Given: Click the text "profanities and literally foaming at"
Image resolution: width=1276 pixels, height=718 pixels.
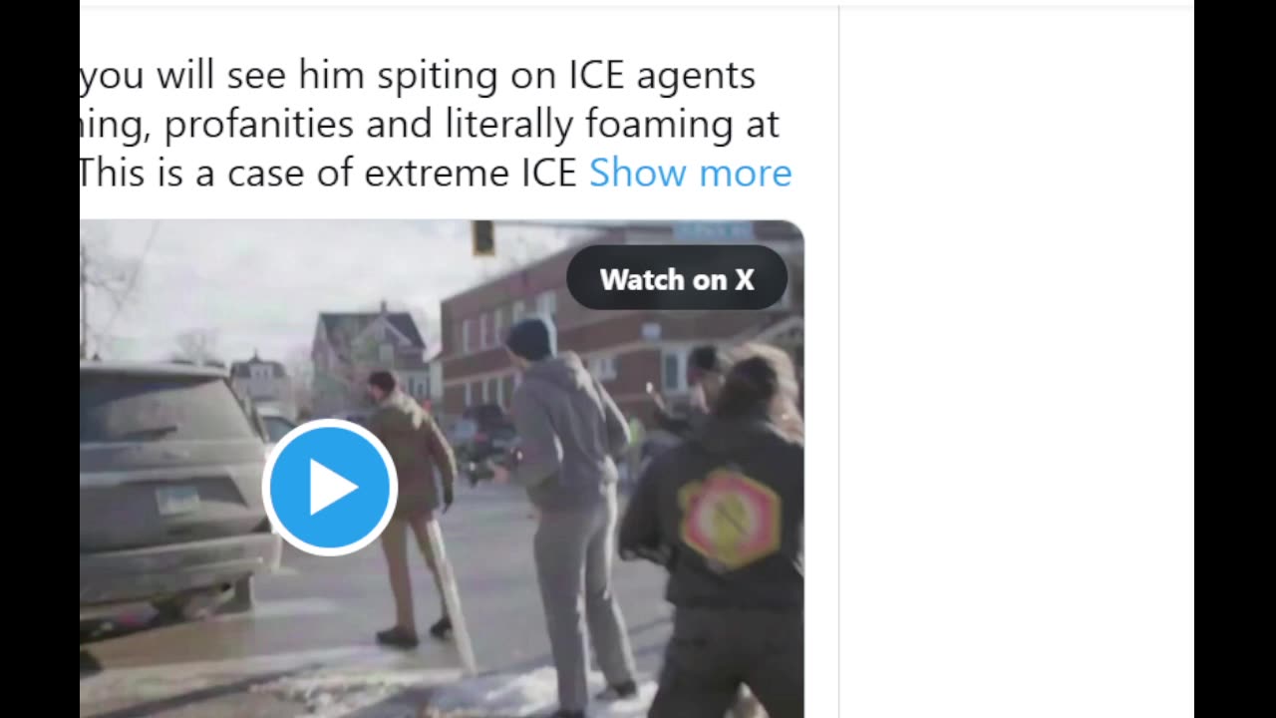Looking at the screenshot, I should click(472, 125).
